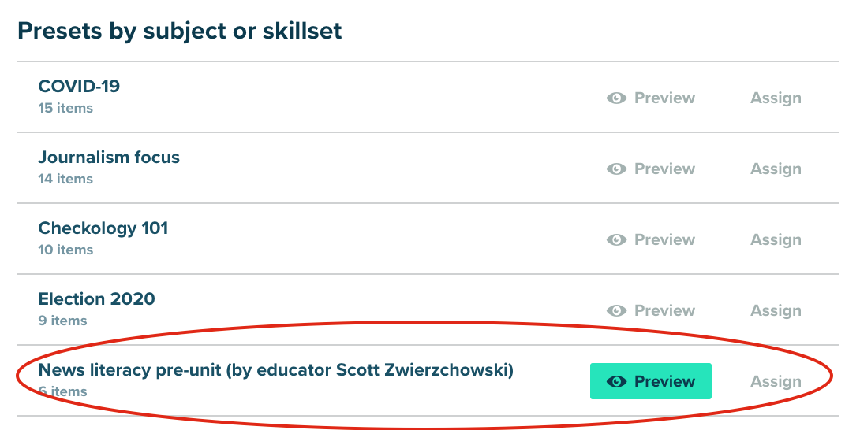Open the COVID-19 preset title
Viewport: 860px width, 430px height.
click(x=79, y=87)
